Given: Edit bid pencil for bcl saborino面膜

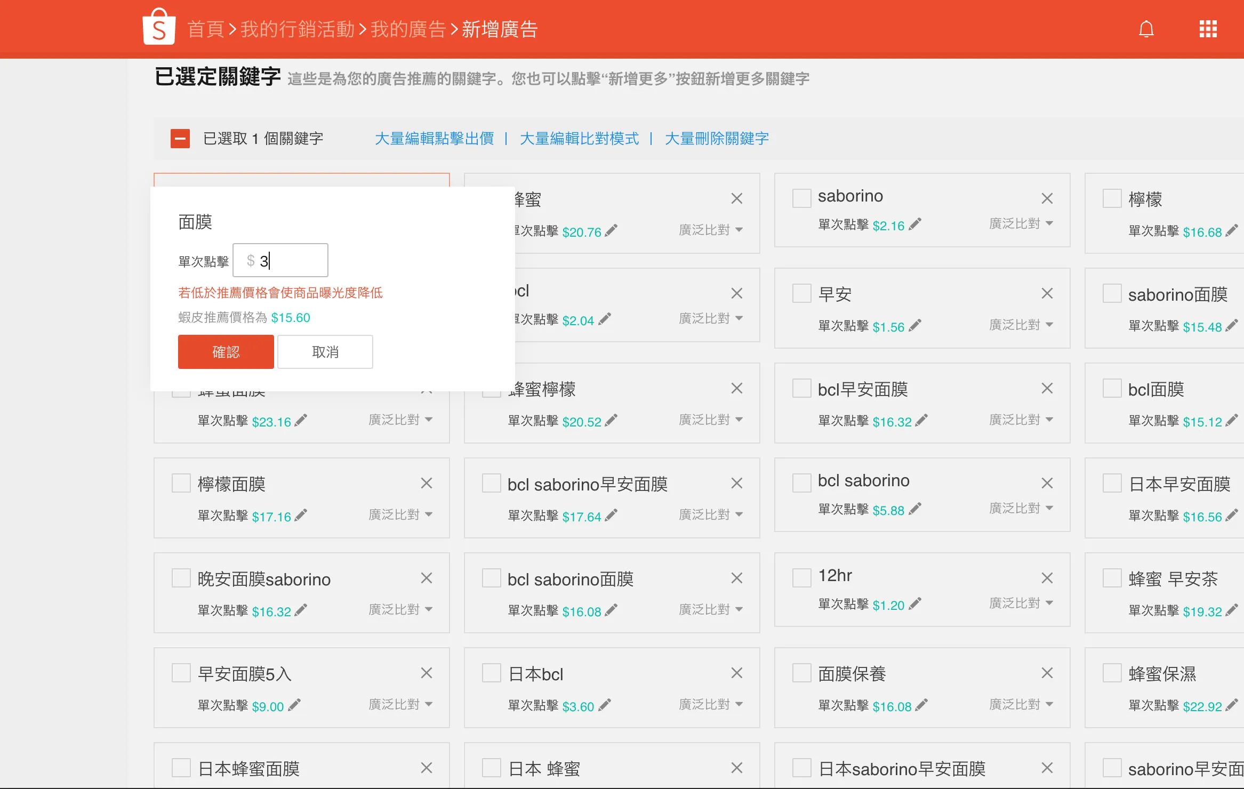Looking at the screenshot, I should click(611, 610).
